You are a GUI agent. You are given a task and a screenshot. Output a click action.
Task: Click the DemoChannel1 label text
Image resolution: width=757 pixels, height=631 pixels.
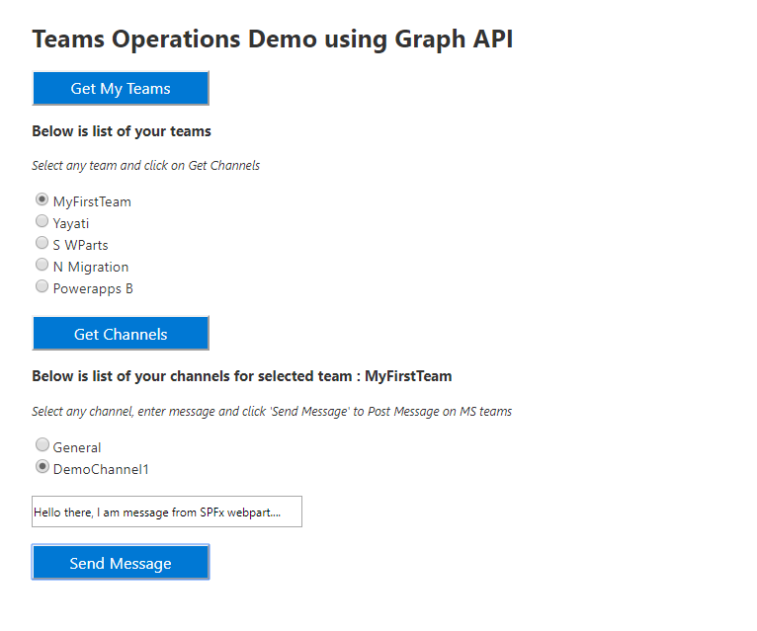tap(101, 469)
